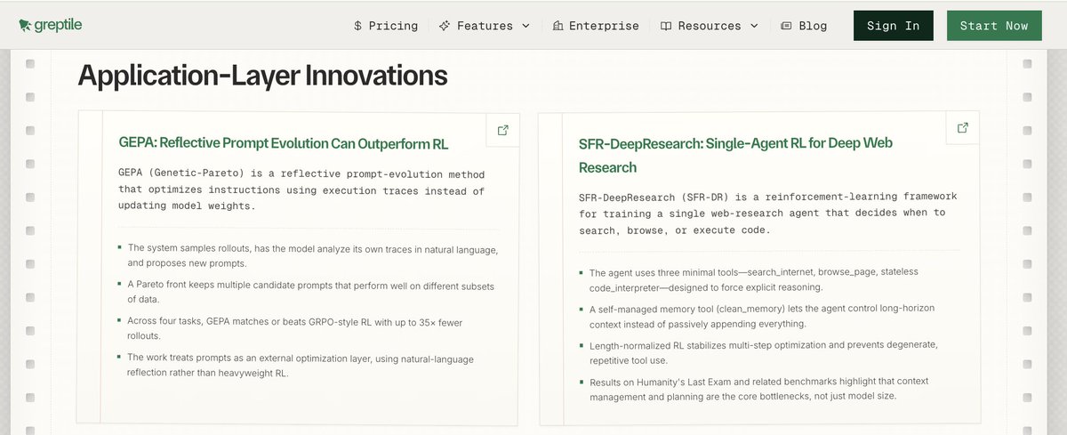
Task: Open the SFR-DeepResearch card's external link icon
Action: [962, 128]
